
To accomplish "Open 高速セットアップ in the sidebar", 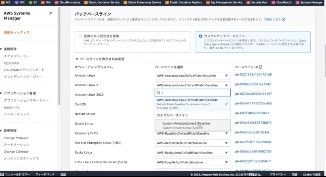I will tap(17, 32).
